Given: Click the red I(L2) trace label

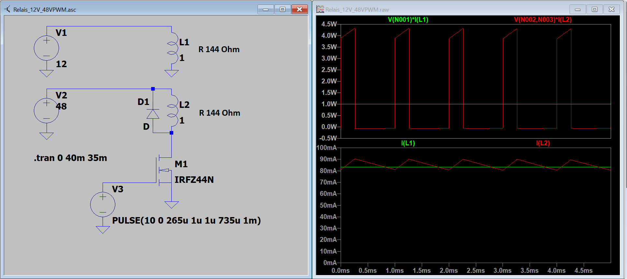Looking at the screenshot, I should tap(543, 143).
